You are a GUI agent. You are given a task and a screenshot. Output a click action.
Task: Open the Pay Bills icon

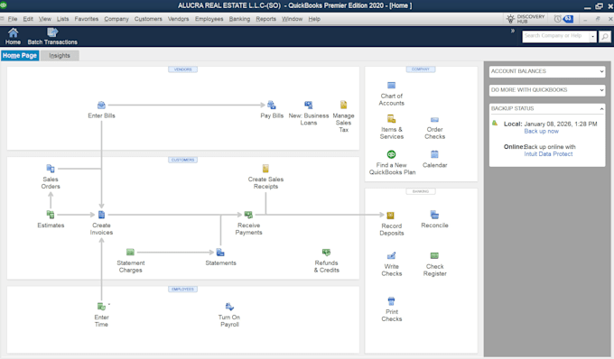[272, 105]
